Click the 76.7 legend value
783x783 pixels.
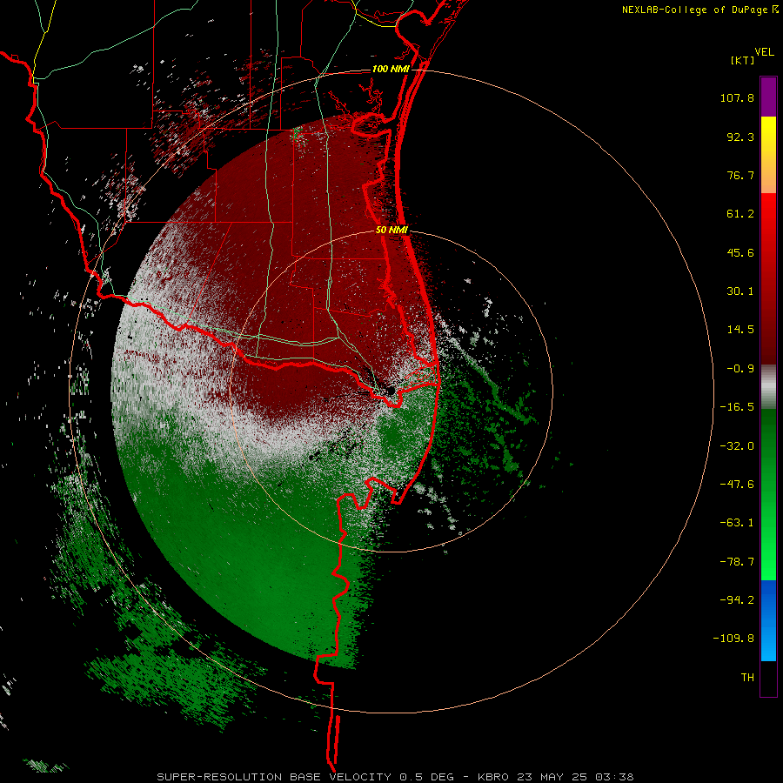[x=740, y=175]
